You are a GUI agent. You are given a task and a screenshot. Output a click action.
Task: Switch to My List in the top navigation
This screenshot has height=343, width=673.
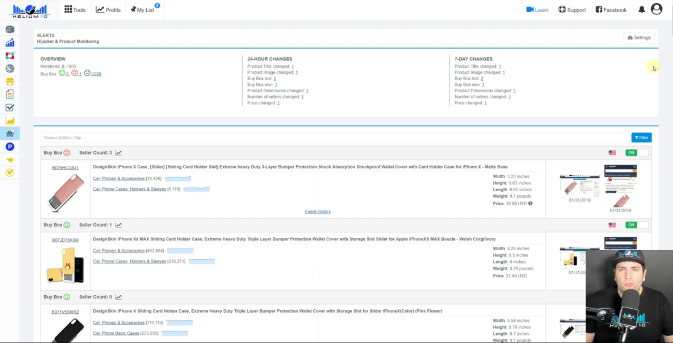[x=143, y=9]
